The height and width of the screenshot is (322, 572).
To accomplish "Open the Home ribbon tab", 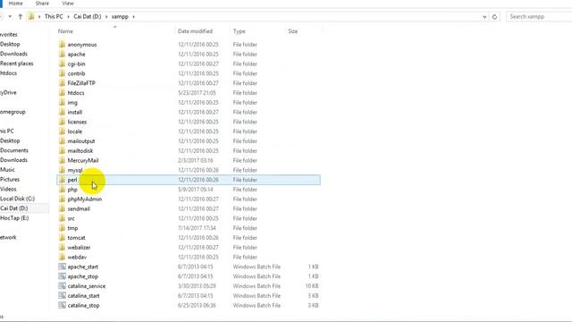I will click(15, 4).
